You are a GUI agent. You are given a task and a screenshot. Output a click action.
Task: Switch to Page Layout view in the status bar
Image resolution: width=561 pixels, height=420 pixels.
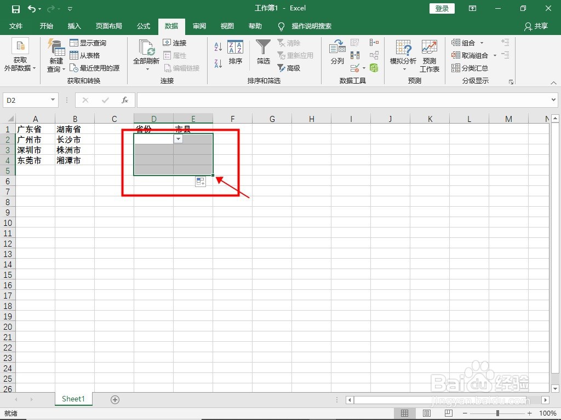click(426, 413)
